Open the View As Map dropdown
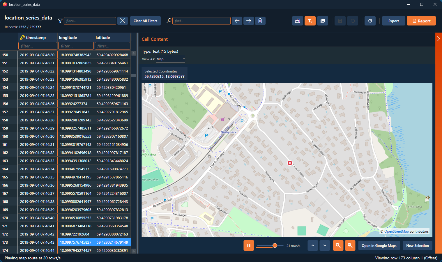Screen dimensions: 442x262 tap(171, 59)
